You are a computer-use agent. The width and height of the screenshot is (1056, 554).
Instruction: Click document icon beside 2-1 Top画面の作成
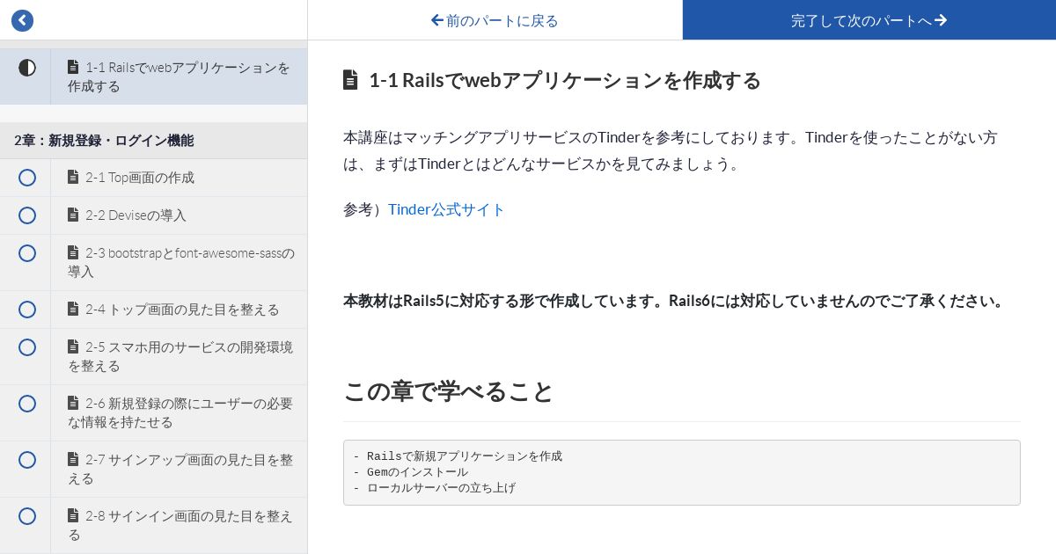(x=73, y=177)
